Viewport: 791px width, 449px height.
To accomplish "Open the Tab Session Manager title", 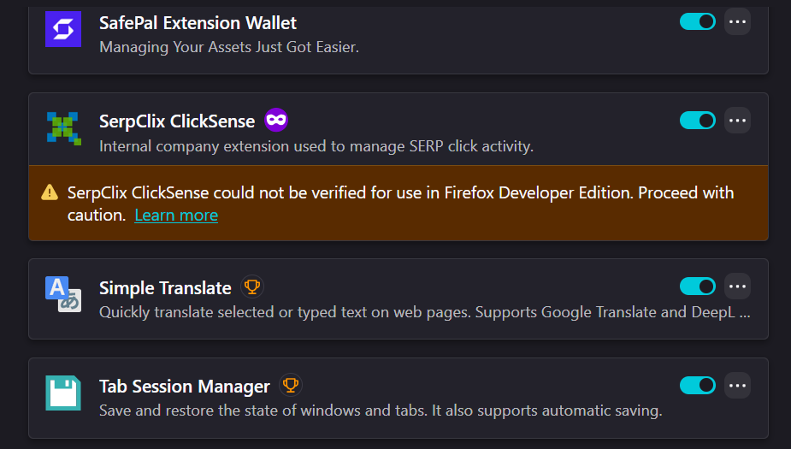I will (x=185, y=387).
